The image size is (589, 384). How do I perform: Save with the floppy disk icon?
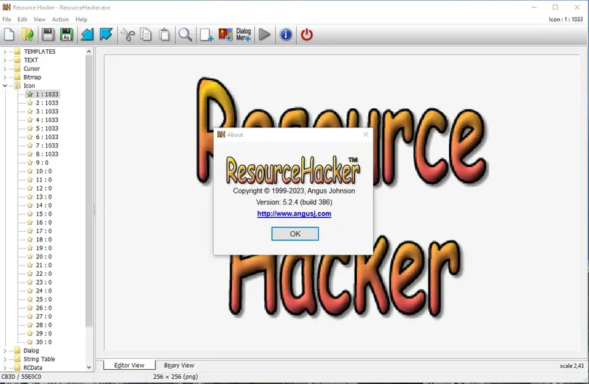coord(48,35)
